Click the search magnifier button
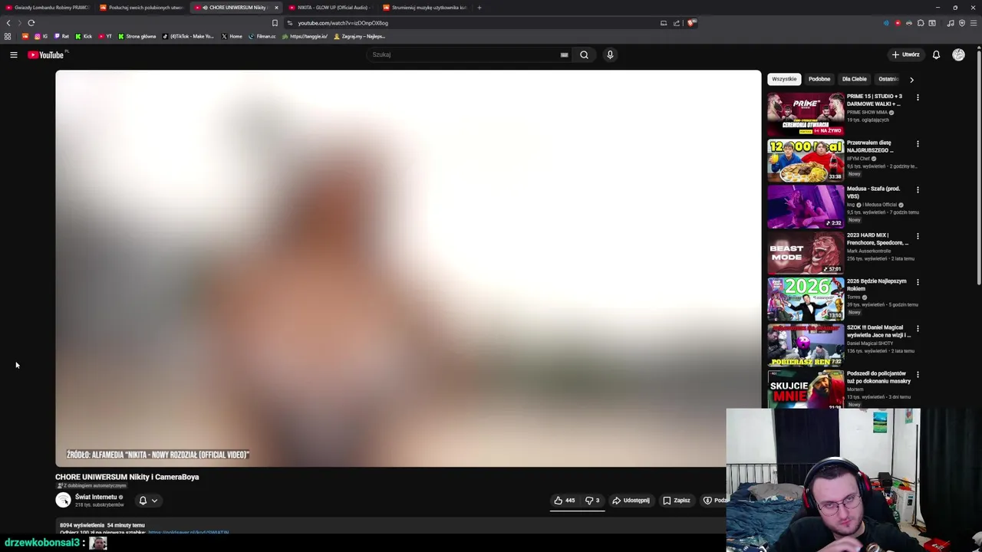This screenshot has width=982, height=552. [x=584, y=54]
